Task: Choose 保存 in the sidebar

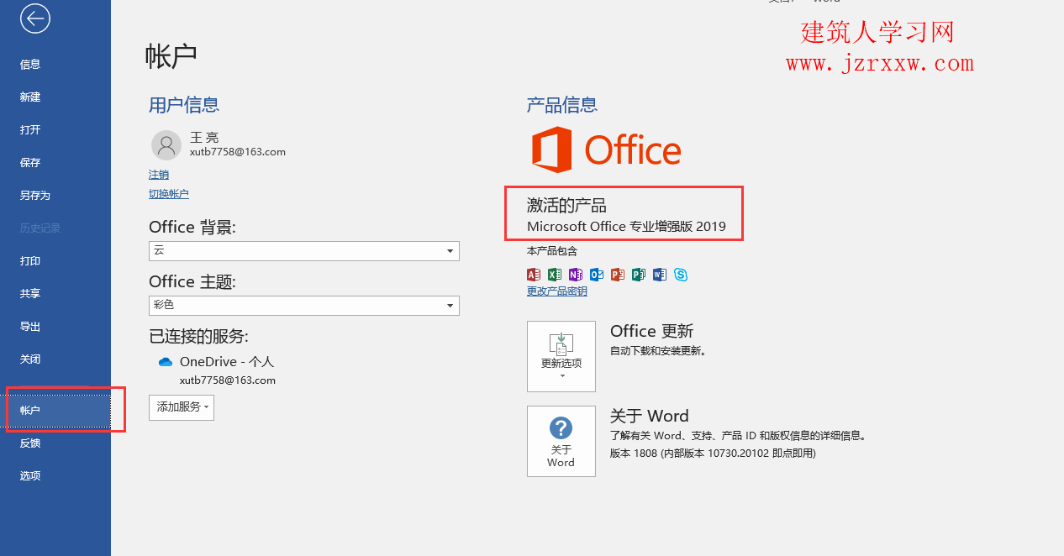Action: (x=30, y=163)
